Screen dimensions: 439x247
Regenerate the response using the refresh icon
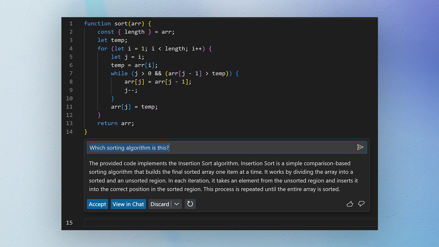[190, 204]
